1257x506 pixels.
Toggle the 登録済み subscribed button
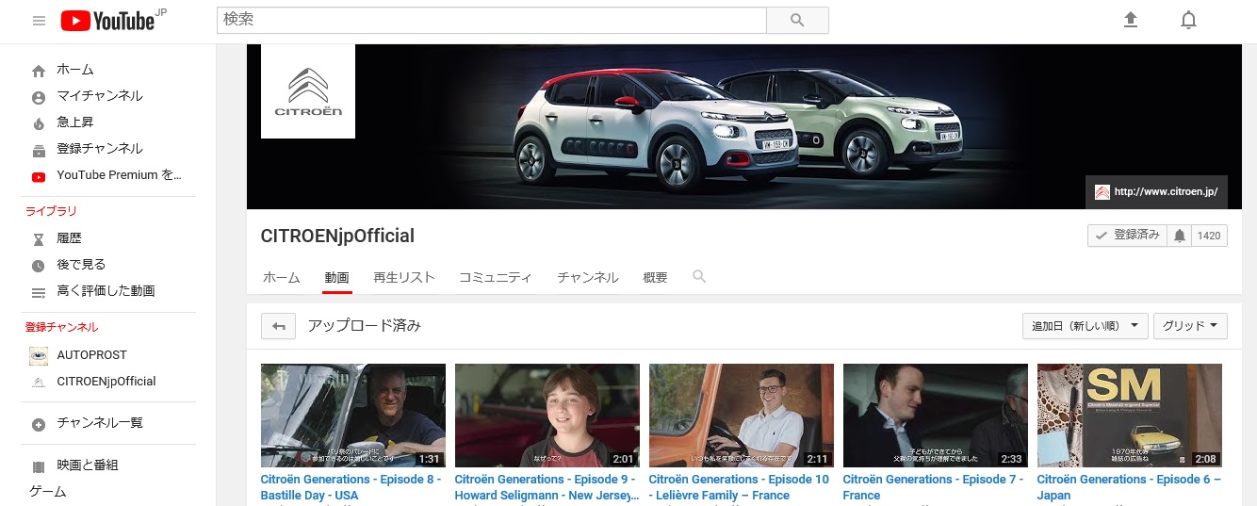1127,236
